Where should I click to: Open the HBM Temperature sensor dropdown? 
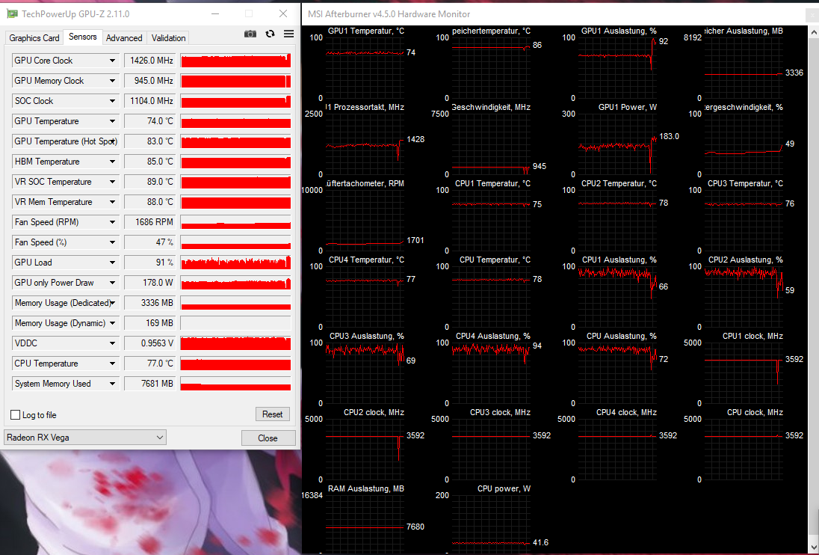tap(112, 162)
